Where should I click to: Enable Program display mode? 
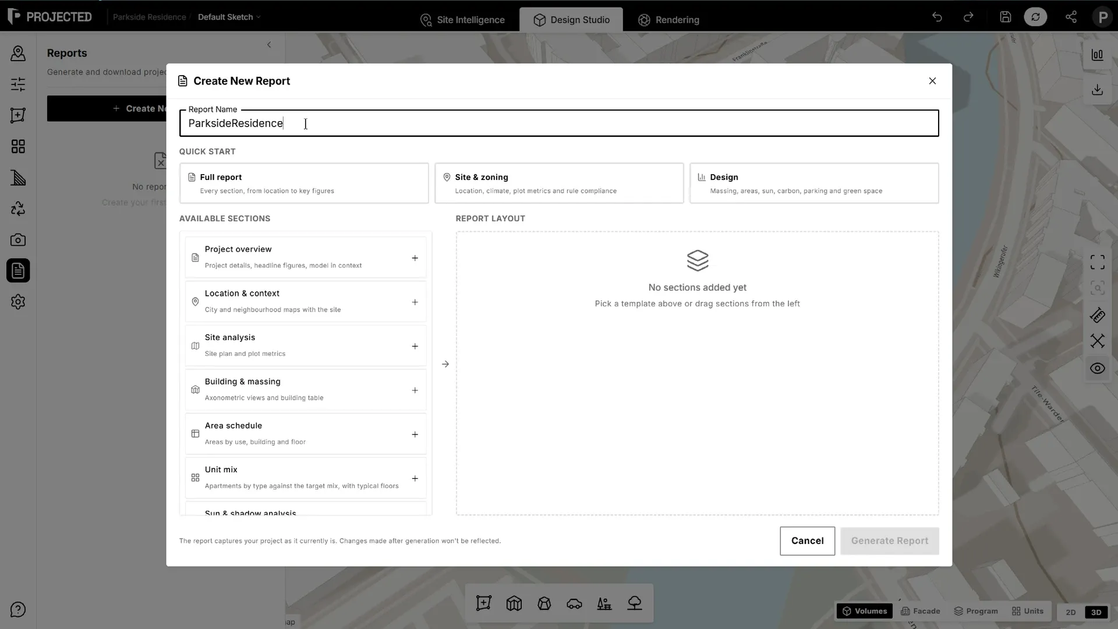976,611
